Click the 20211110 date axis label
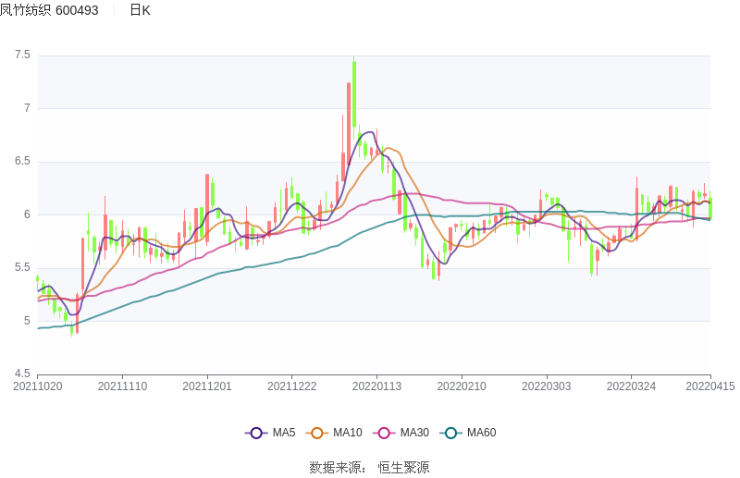 pos(122,386)
